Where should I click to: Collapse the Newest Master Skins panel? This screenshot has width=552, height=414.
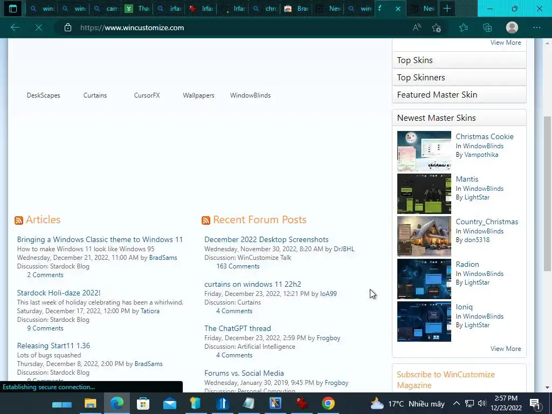[x=459, y=118]
